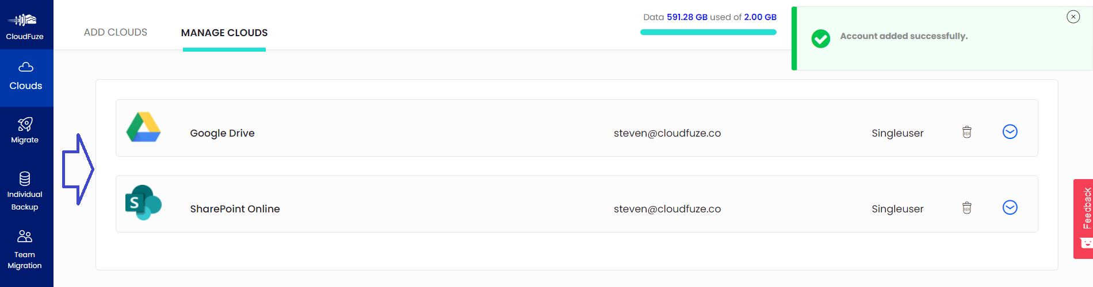Open Team Migration in sidebar
This screenshot has height=287, width=1093.
coord(25,250)
